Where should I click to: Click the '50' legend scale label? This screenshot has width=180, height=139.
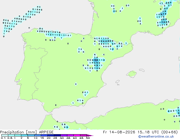tap(88, 138)
